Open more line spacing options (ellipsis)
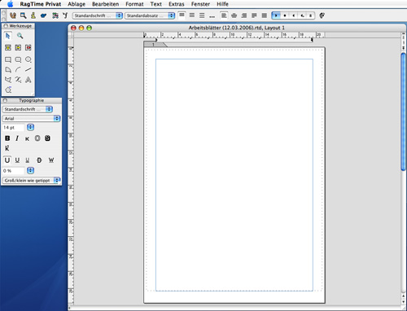Image resolution: width=407 pixels, height=311 pixels. (x=212, y=16)
